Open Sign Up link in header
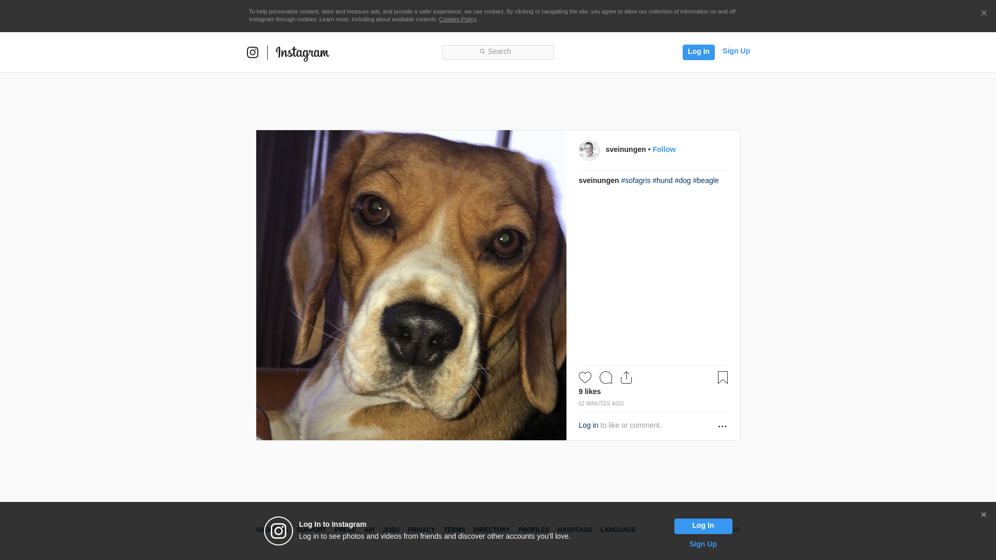The image size is (996, 560). [x=736, y=51]
